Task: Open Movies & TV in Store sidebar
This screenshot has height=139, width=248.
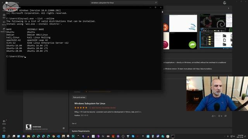Action: [4, 30]
